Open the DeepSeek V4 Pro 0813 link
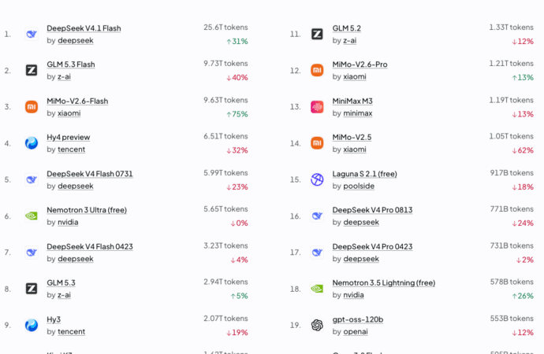 [372, 210]
